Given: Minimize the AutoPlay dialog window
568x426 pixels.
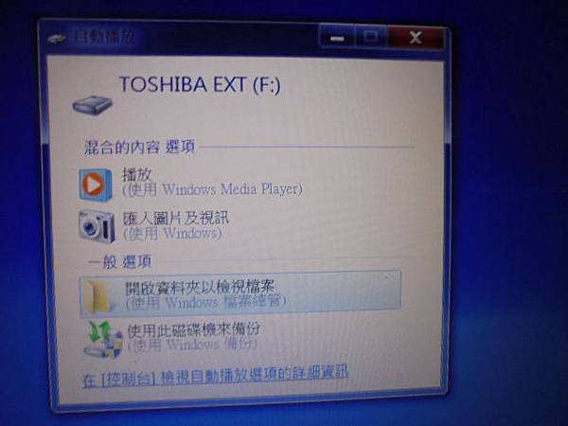Looking at the screenshot, I should [338, 38].
